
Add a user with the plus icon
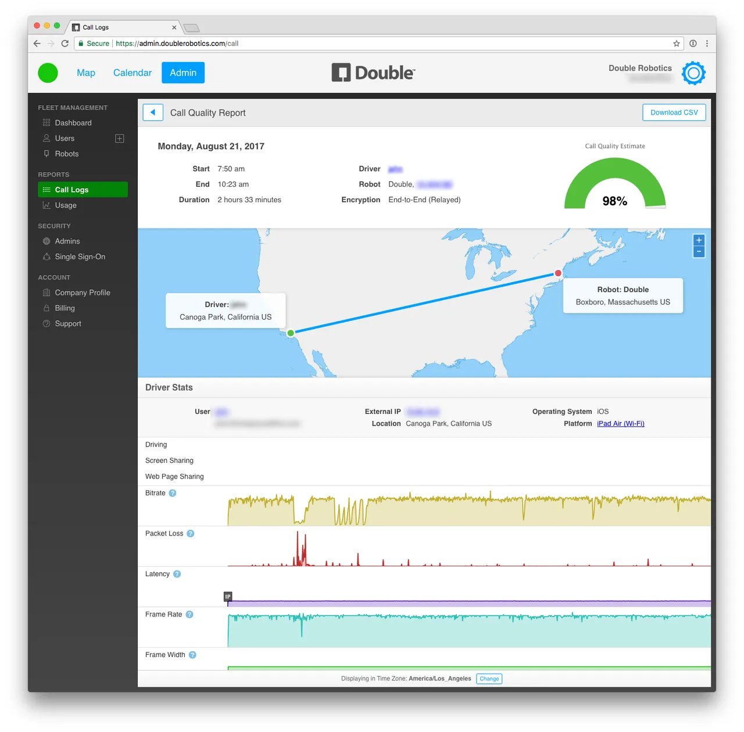(x=120, y=138)
